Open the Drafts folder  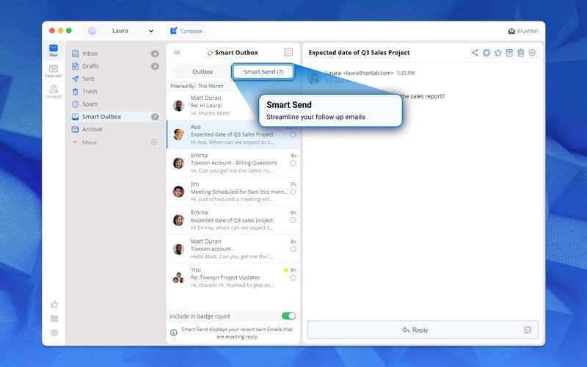click(115, 66)
